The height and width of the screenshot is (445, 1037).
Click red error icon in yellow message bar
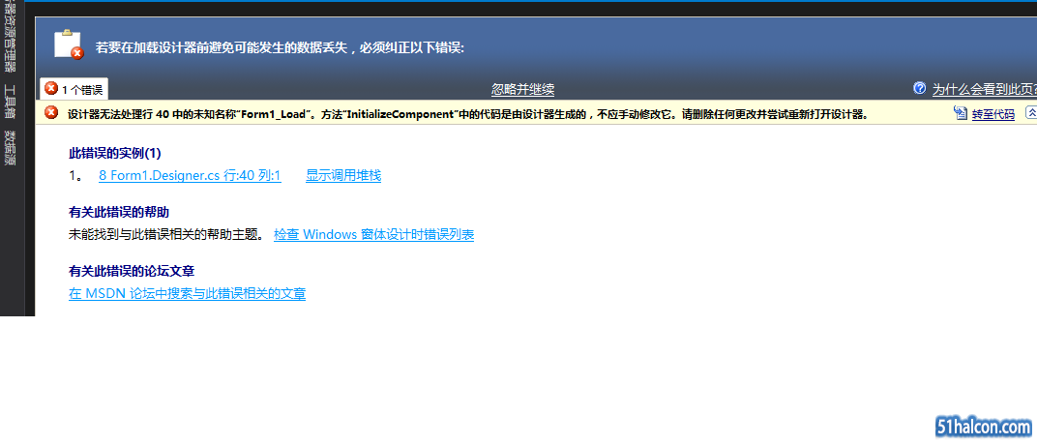coord(51,113)
